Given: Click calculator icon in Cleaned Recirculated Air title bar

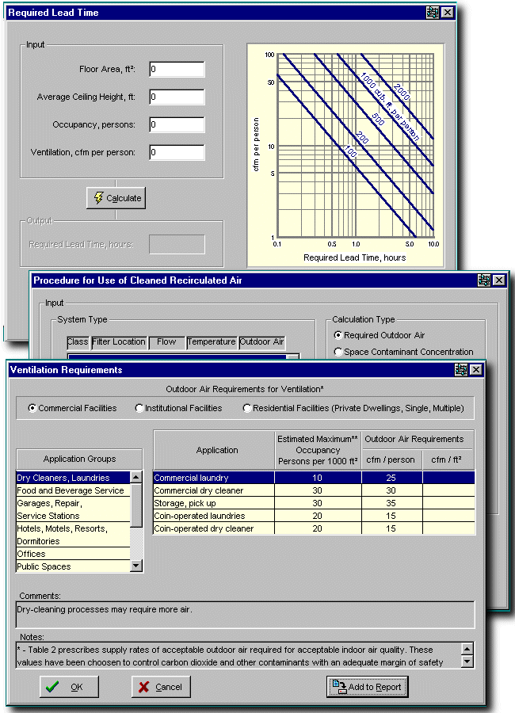Looking at the screenshot, I should pos(484,280).
